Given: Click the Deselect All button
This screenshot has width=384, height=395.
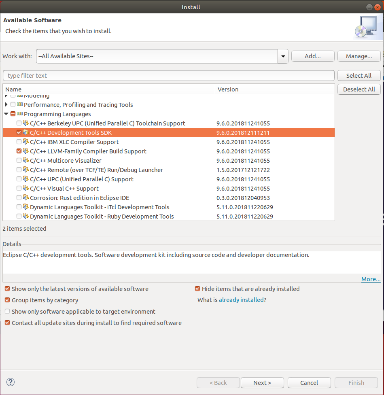Looking at the screenshot, I should [x=359, y=89].
